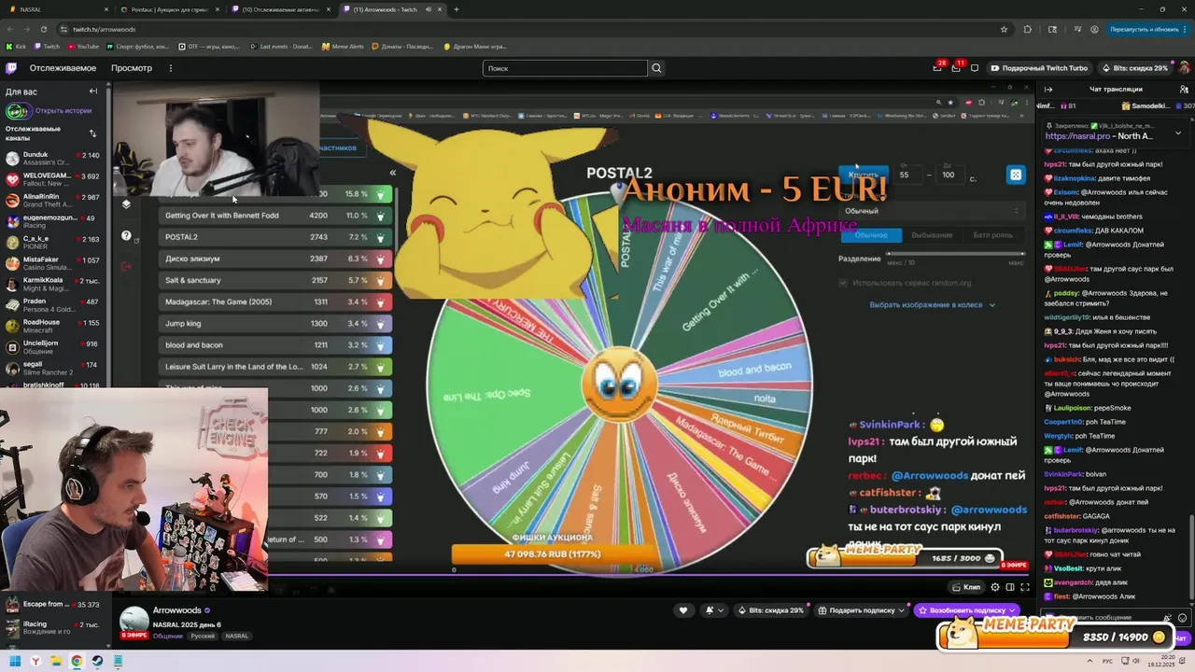Click the Bits скидка 29% top button
This screenshot has width=1195, height=672.
(1134, 68)
